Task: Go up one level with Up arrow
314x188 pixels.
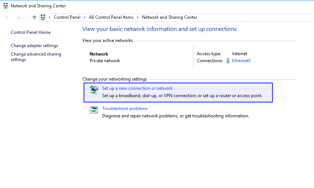Action: (x=34, y=18)
